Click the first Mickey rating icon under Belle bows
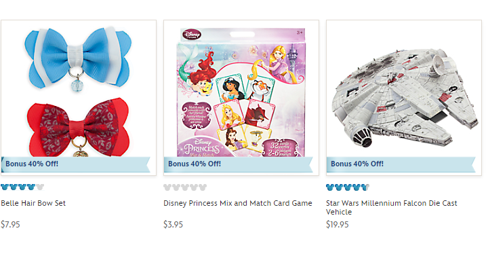The width and height of the screenshot is (488, 256). [4, 187]
